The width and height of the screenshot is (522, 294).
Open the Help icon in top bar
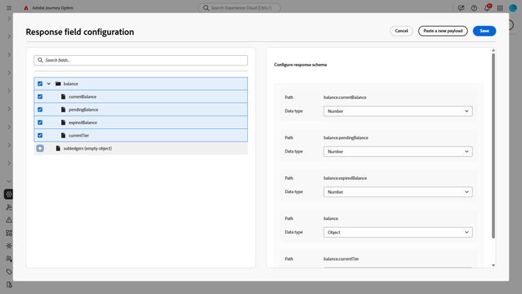pyautogui.click(x=474, y=8)
